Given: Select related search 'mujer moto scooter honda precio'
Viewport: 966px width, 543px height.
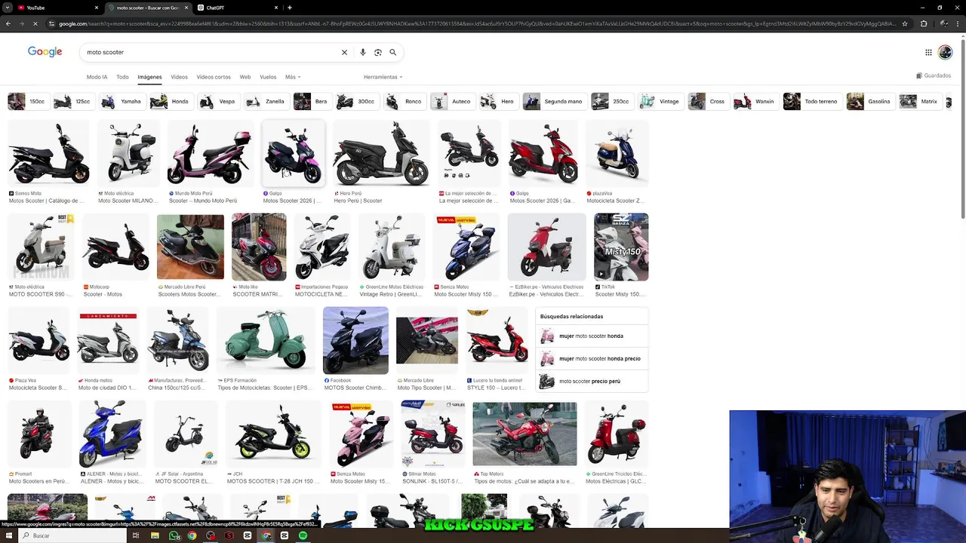Looking at the screenshot, I should coord(592,358).
